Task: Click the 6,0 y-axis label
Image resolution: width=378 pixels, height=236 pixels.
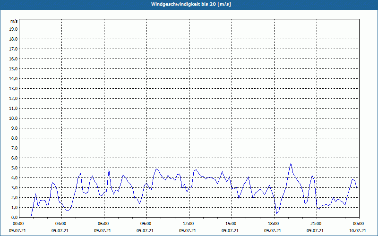Action: point(15,158)
